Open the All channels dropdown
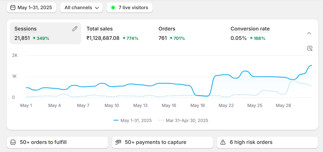323x152 pixels. coord(81,8)
